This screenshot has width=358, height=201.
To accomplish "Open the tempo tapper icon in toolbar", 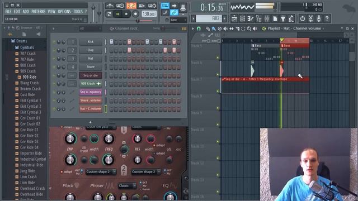I will (291, 18).
